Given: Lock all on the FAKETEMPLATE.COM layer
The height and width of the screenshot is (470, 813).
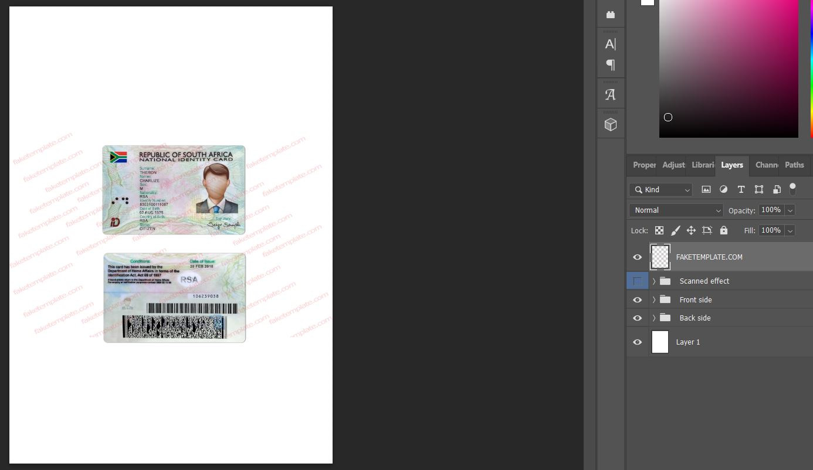Looking at the screenshot, I should 724,230.
